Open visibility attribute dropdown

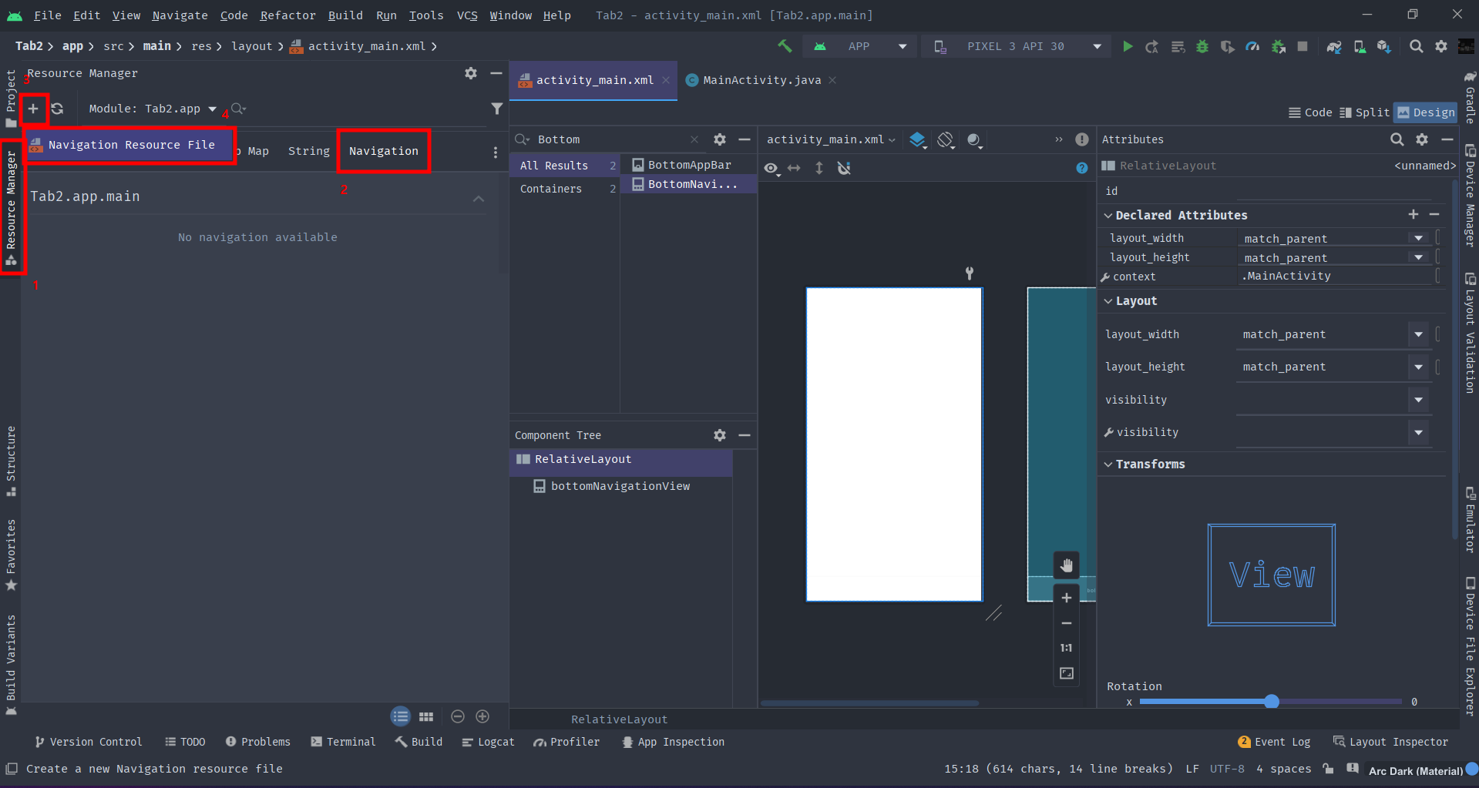(x=1418, y=400)
